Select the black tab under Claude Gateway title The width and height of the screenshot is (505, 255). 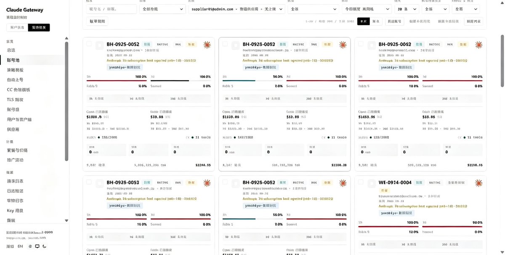coord(39,27)
